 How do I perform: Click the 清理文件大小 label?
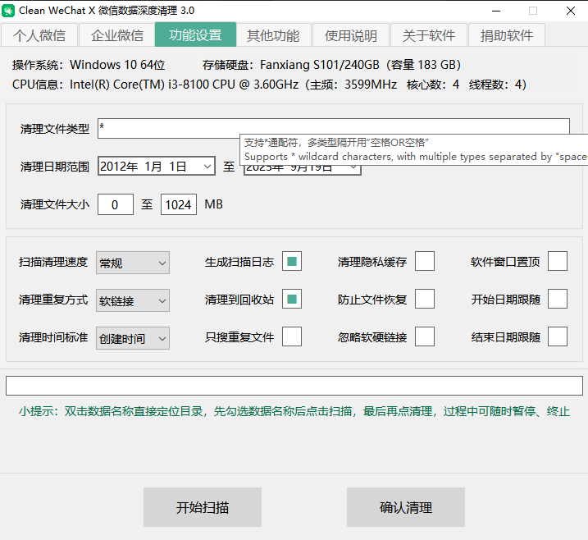coord(55,204)
